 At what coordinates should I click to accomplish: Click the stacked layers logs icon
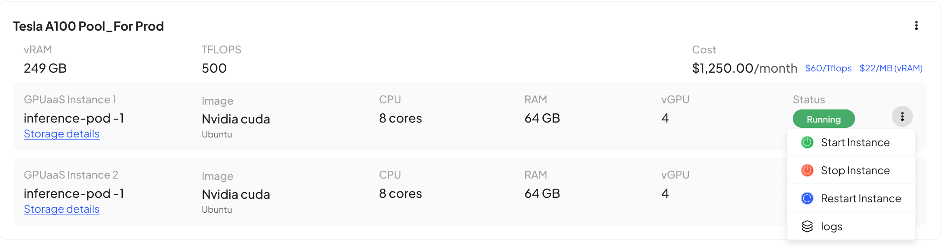pos(807,226)
